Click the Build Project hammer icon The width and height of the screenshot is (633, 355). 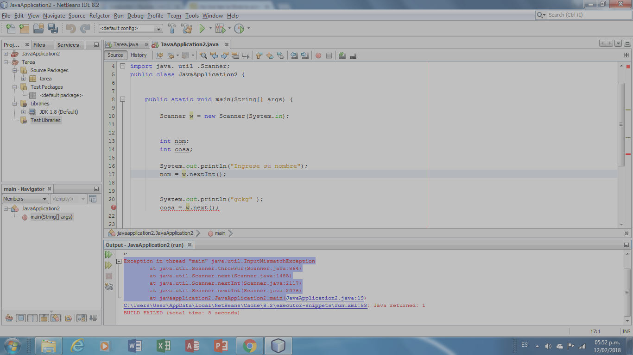click(172, 29)
